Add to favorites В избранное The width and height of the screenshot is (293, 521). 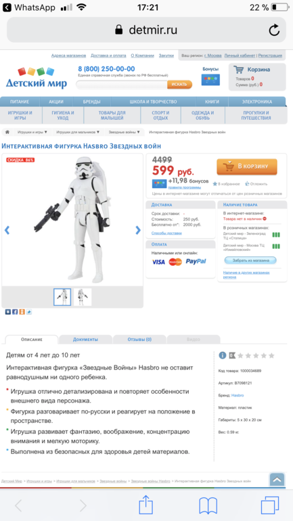pos(226,184)
